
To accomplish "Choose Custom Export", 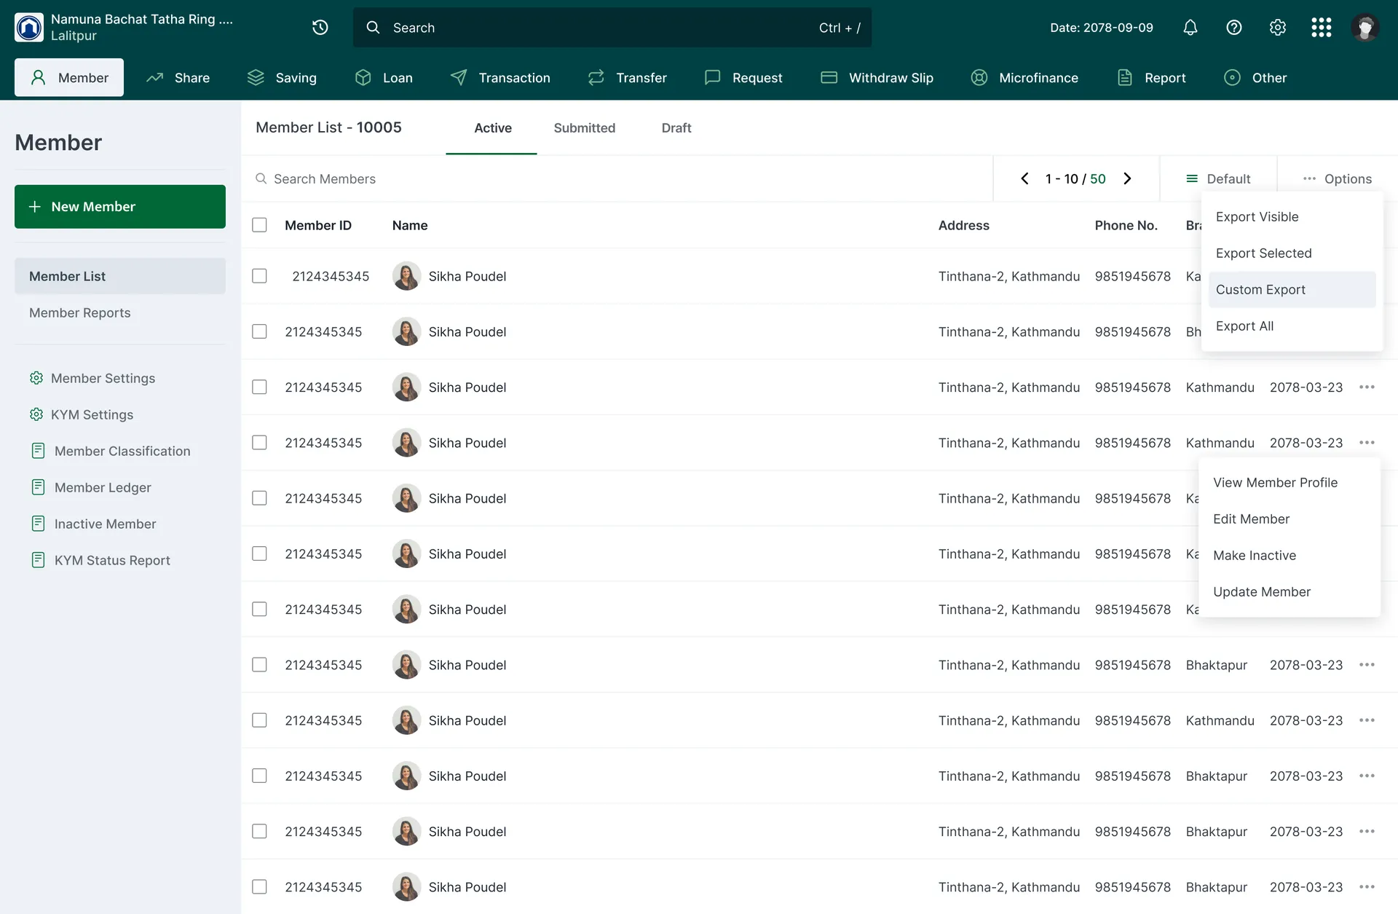I will pyautogui.click(x=1292, y=290).
